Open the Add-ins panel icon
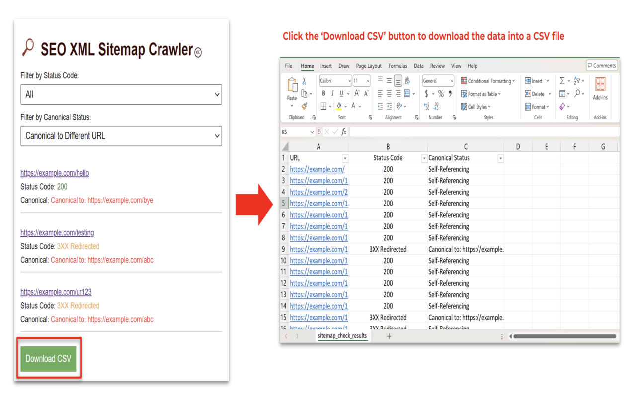Screen dimensions: 636x397 click(x=600, y=85)
